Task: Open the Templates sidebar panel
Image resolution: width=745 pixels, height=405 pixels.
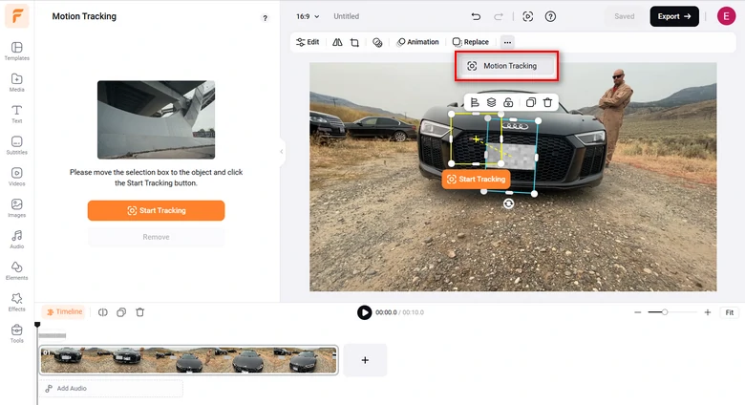Action: click(16, 51)
